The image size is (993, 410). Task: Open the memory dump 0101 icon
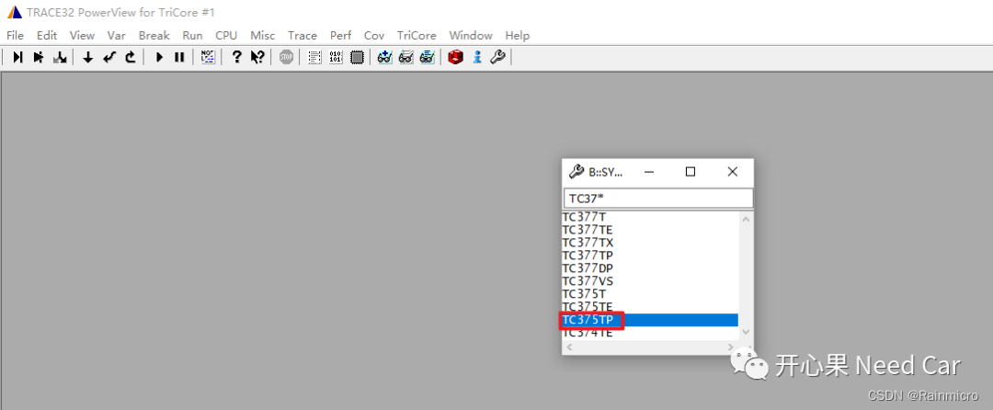[336, 58]
